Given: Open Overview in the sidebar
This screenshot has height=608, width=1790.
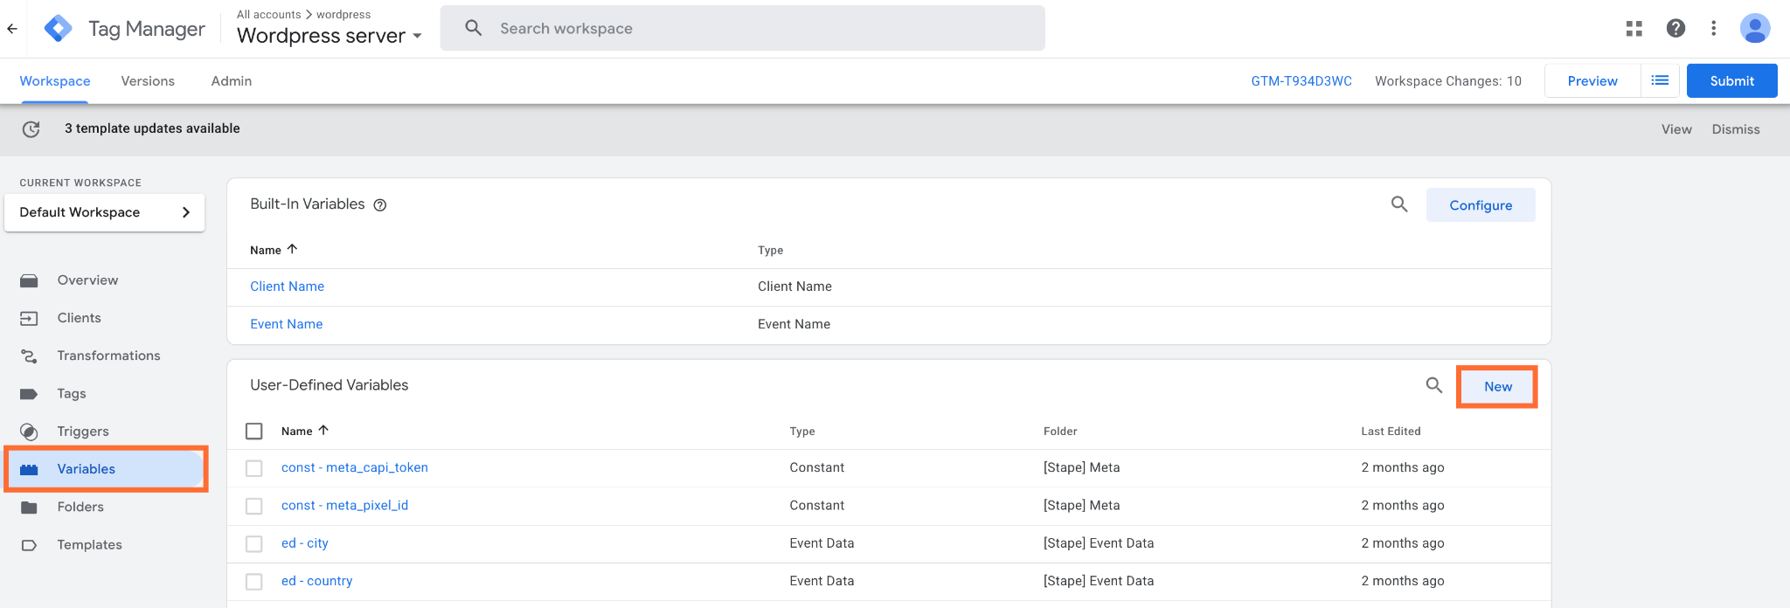Looking at the screenshot, I should coord(87,280).
